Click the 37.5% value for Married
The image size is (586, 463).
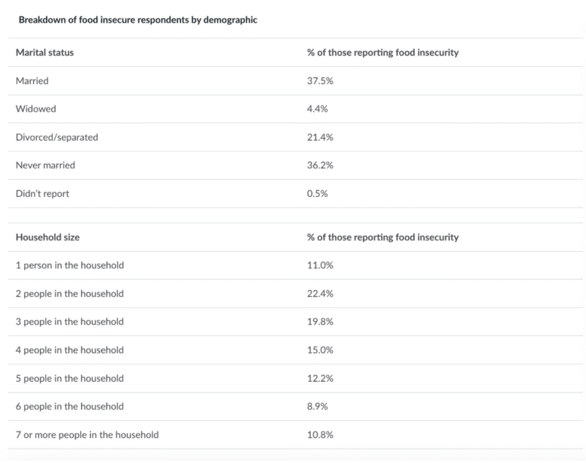coord(320,81)
